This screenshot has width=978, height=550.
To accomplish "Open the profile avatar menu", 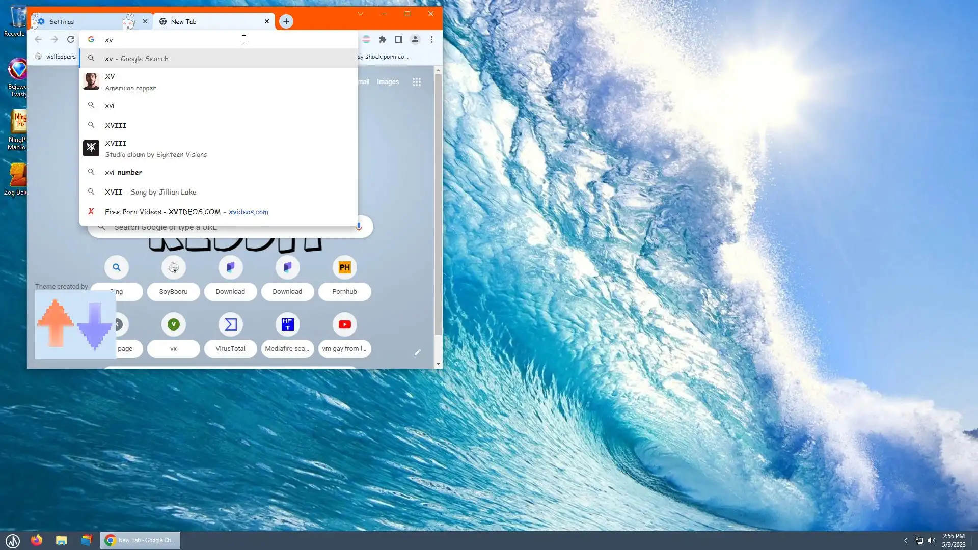I will [415, 39].
